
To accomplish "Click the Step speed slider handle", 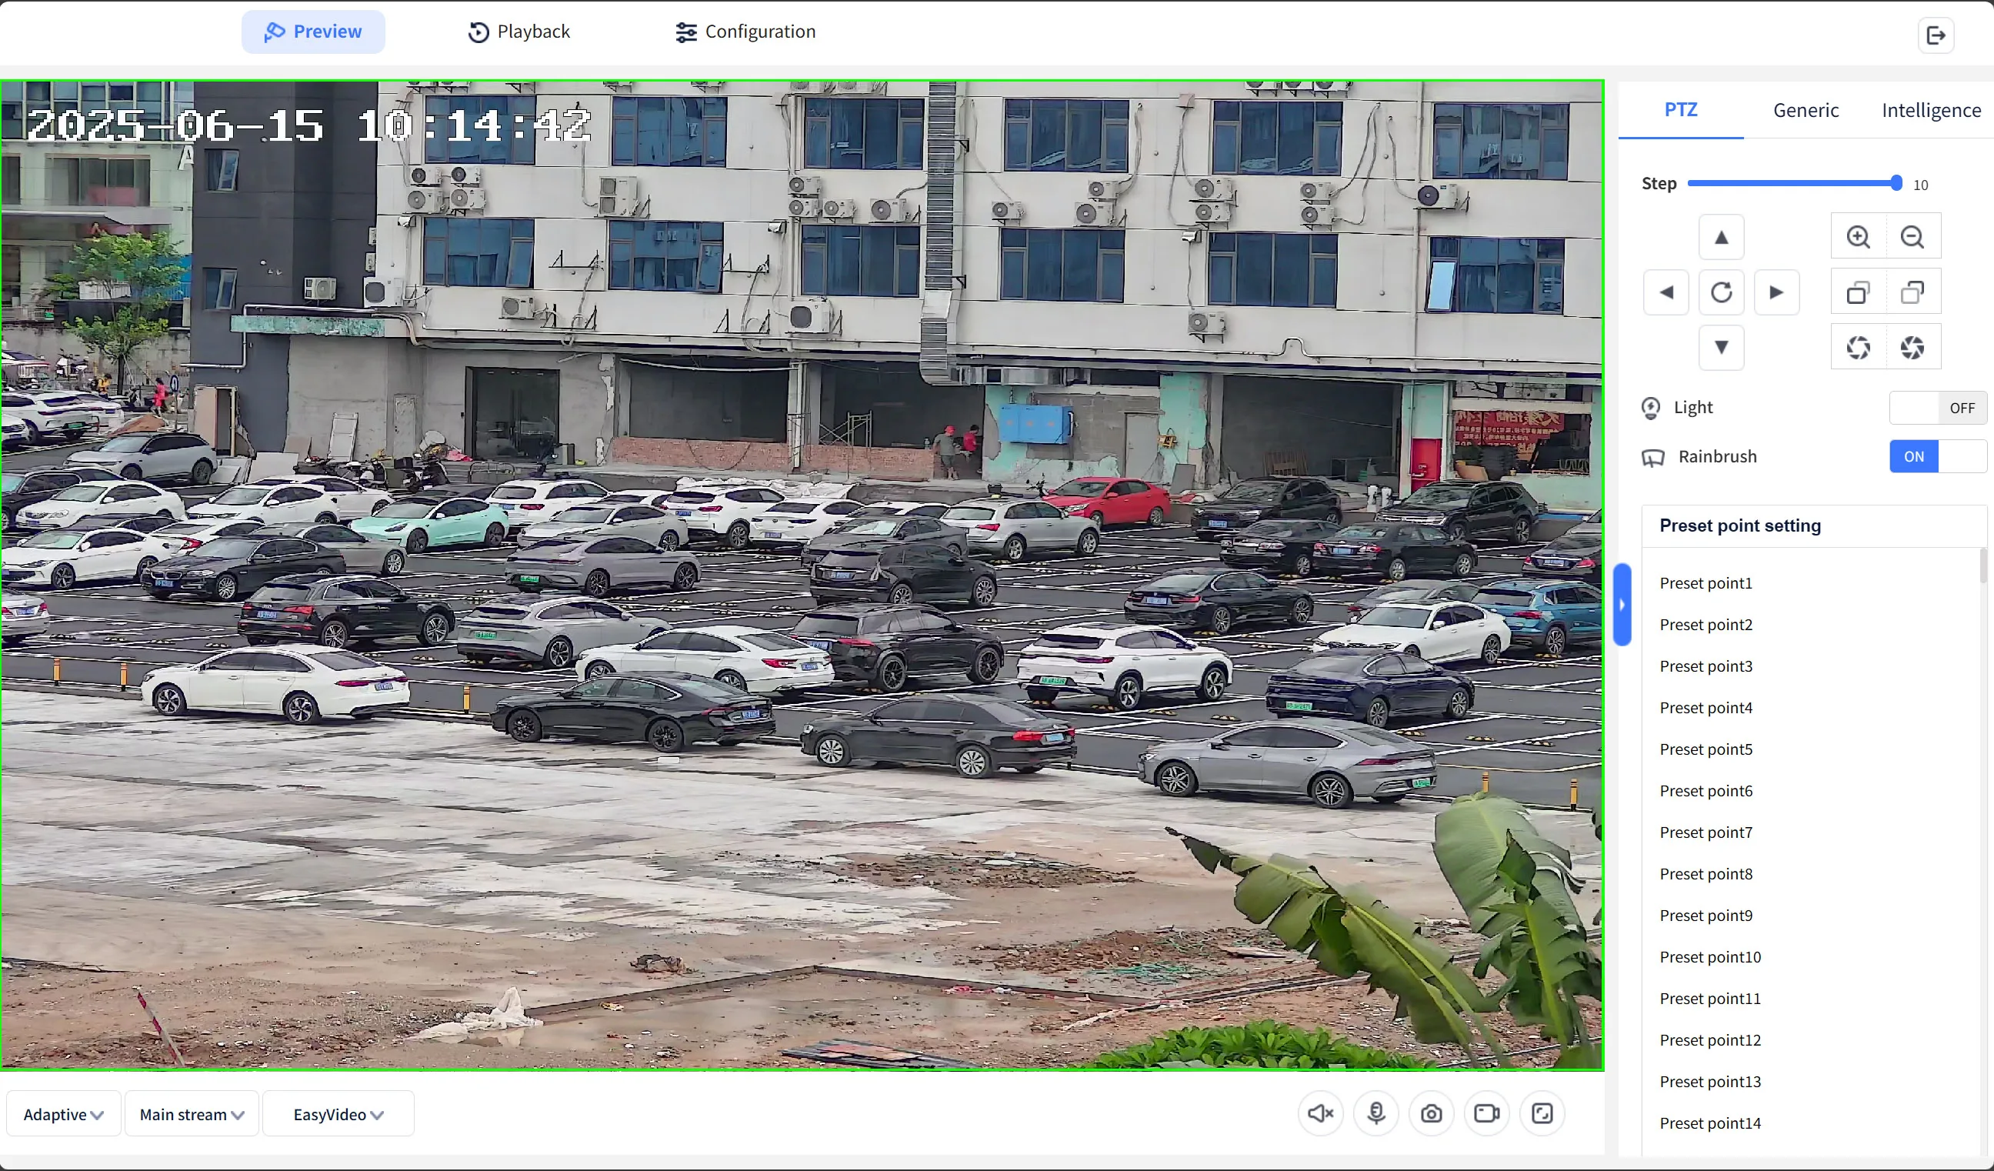I will [1896, 184].
